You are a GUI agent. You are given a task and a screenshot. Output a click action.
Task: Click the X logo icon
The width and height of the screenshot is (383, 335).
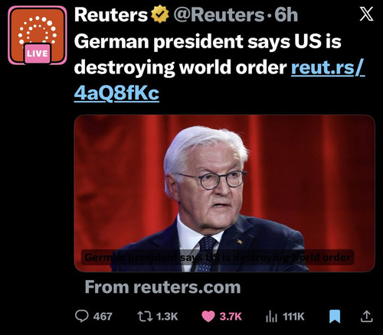pyautogui.click(x=366, y=14)
